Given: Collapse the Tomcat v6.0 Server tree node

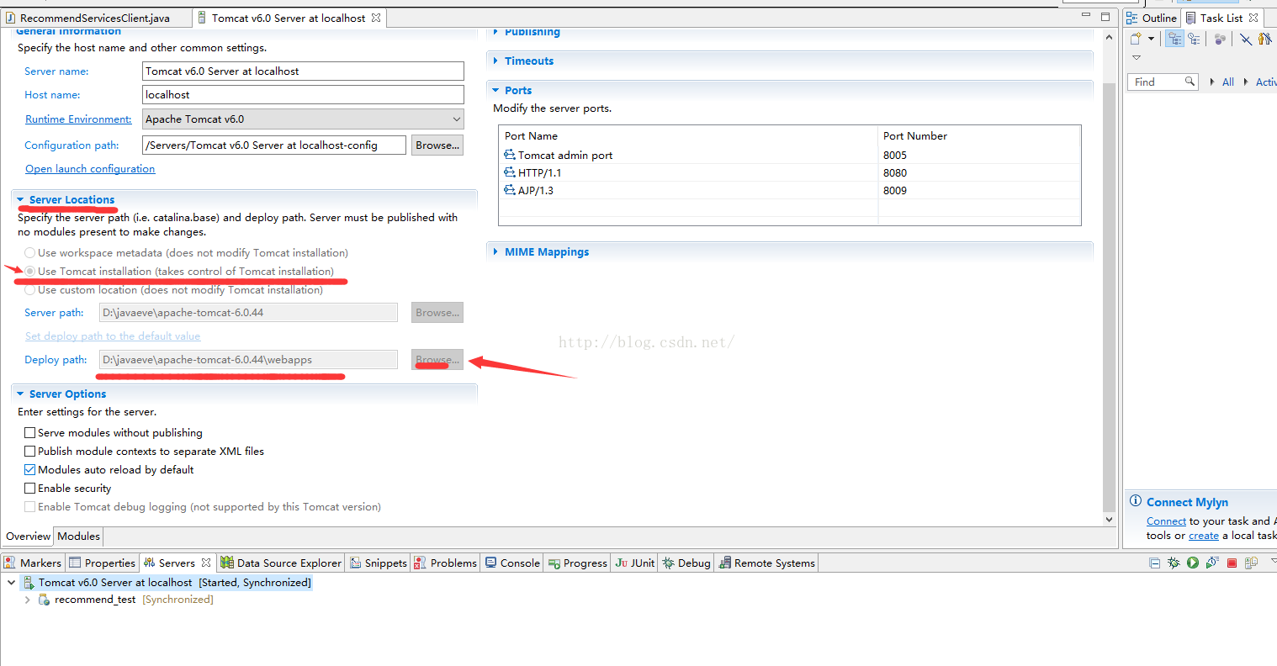Looking at the screenshot, I should [x=11, y=582].
